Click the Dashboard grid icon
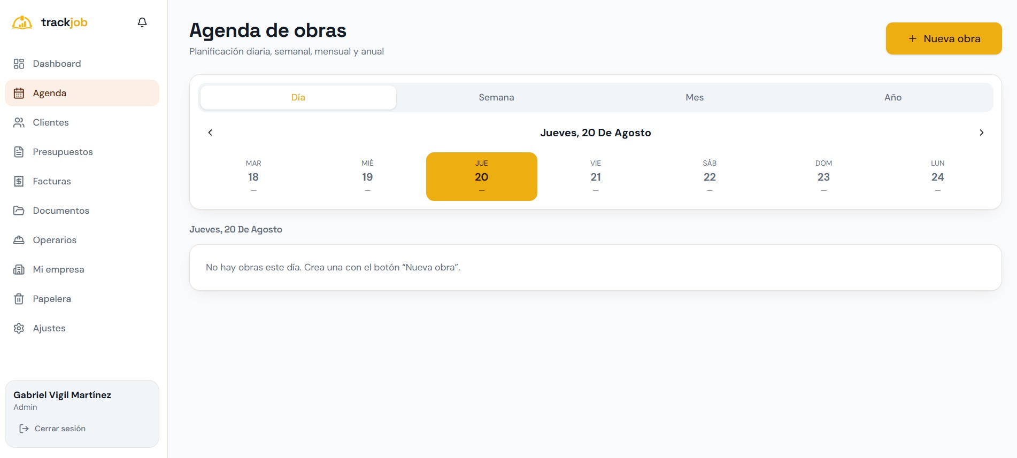1017x458 pixels. [x=19, y=64]
